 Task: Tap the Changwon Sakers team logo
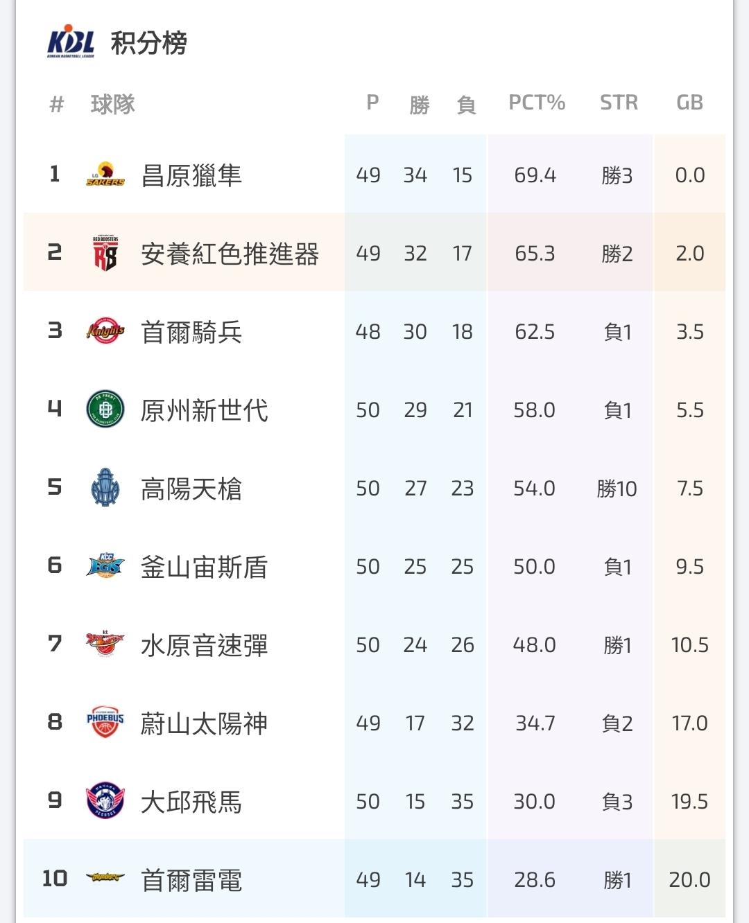coord(105,175)
